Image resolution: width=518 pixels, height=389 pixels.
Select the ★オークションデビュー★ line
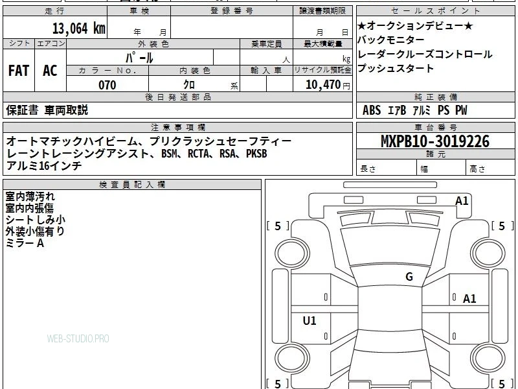coord(415,26)
